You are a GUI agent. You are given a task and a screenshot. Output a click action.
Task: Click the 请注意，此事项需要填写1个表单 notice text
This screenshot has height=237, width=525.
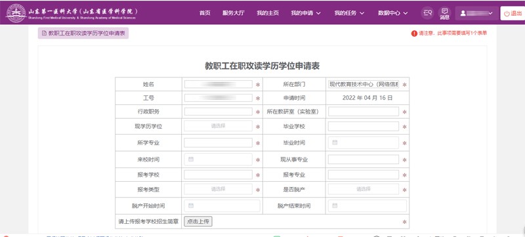click(453, 33)
